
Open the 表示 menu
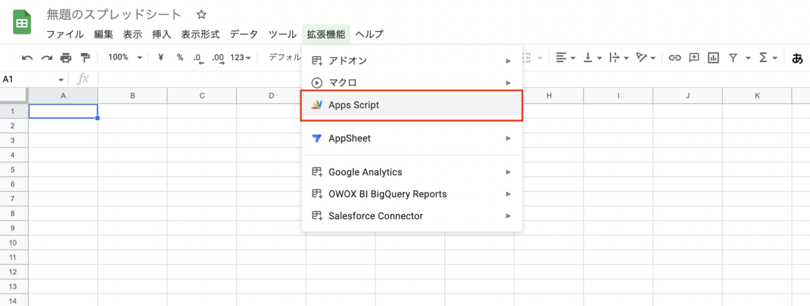pos(132,34)
